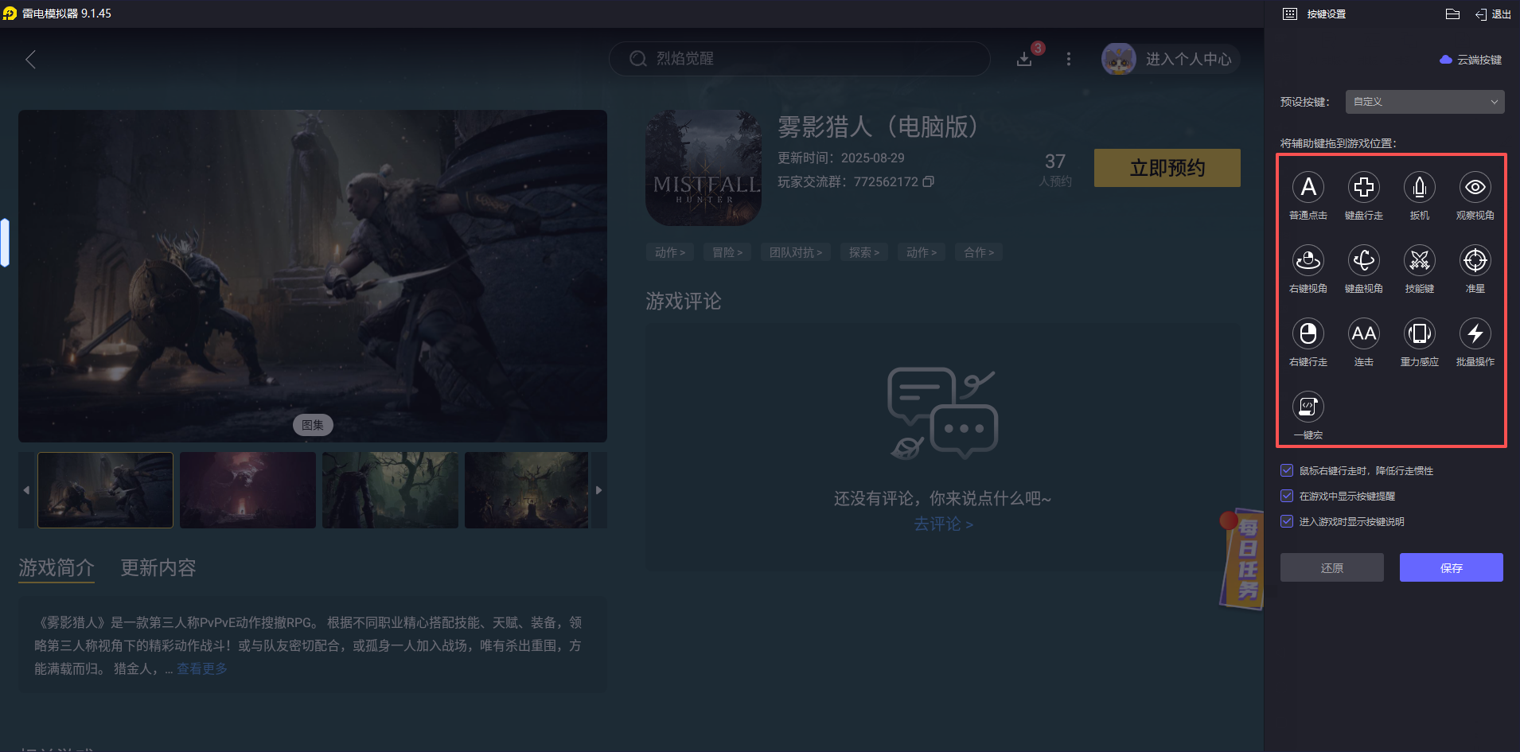Click the 团队对抗 tag
The width and height of the screenshot is (1520, 752).
point(796,252)
